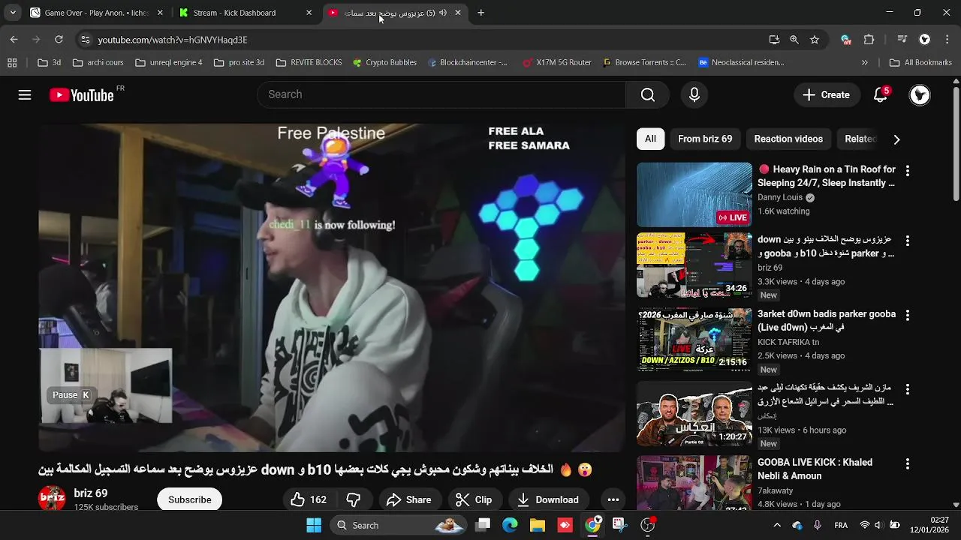Image resolution: width=961 pixels, height=540 pixels.
Task: Open unreql engine 4 bookmarks folder
Action: pyautogui.click(x=169, y=63)
